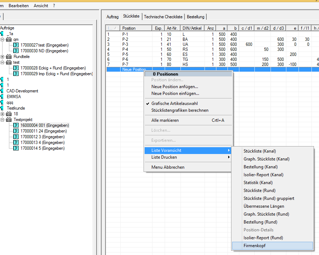Click the order icon beside 17000030 ND
The image size is (319, 255).
click(x=16, y=51)
